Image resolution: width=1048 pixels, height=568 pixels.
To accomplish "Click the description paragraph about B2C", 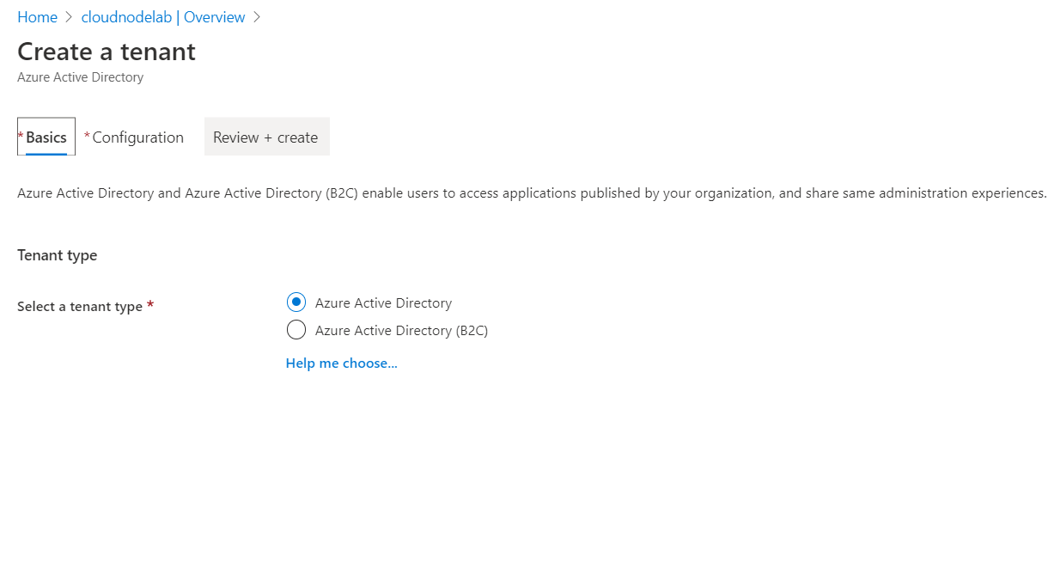I will (x=532, y=193).
